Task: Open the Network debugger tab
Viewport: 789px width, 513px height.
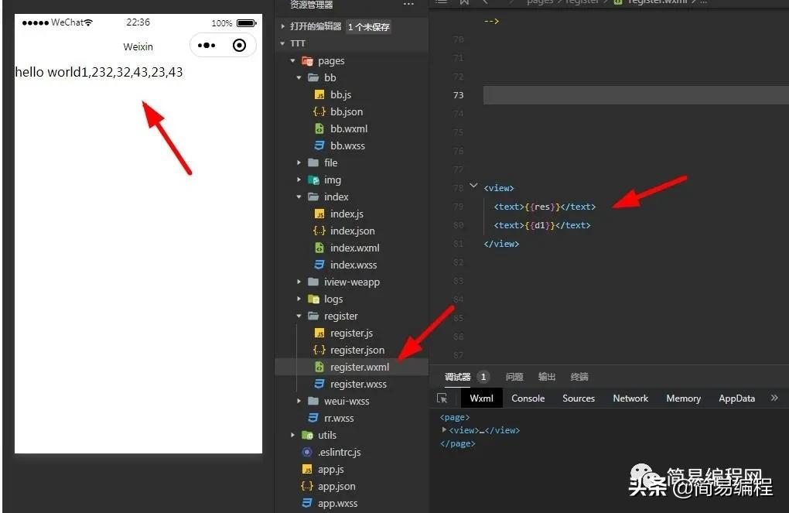Action: pos(630,398)
